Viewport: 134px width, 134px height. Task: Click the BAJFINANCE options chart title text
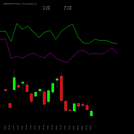tap(20, 4)
